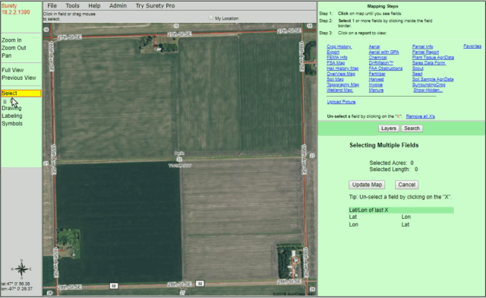Expand the Drawing tools section

[x=11, y=108]
